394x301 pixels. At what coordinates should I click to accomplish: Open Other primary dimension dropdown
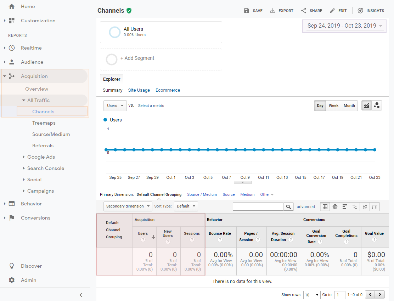(x=266, y=194)
